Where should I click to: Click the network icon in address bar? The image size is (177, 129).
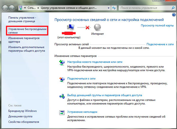(x=21, y=8)
